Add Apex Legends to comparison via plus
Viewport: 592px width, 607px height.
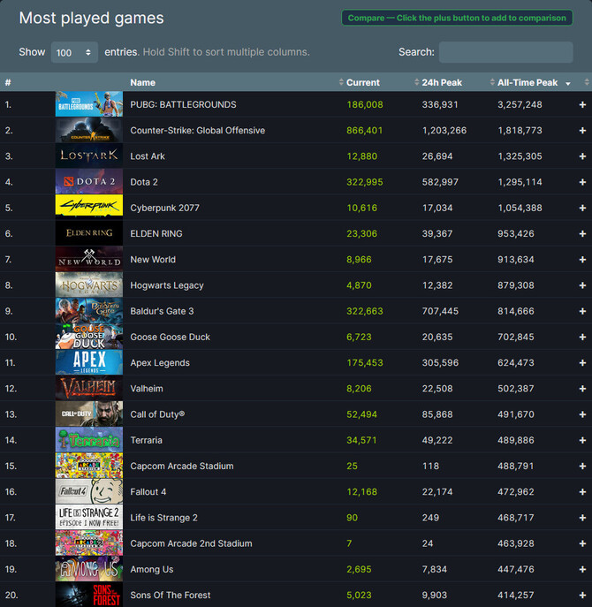582,363
